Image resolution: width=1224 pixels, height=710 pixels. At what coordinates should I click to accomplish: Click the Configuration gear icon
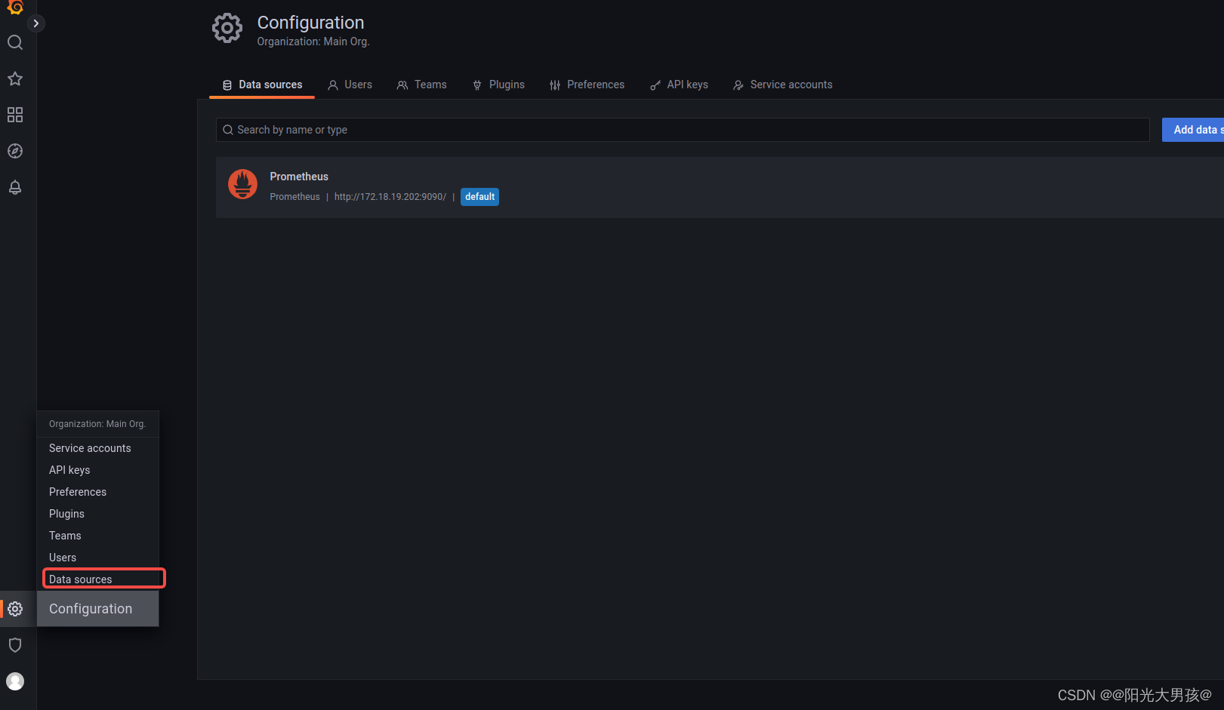pos(15,609)
